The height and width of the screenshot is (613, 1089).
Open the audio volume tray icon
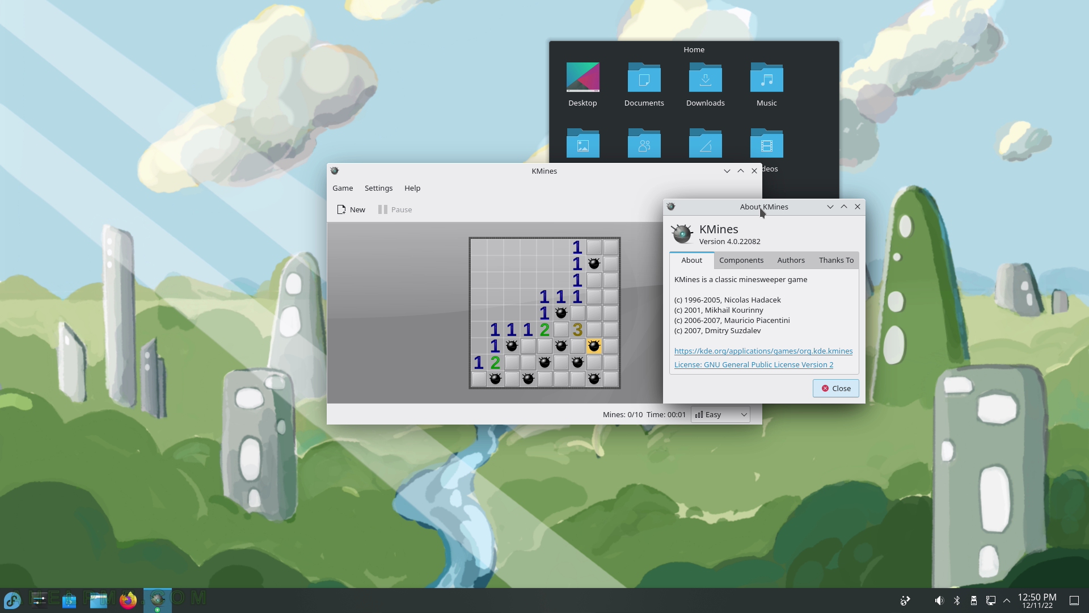pos(939,601)
